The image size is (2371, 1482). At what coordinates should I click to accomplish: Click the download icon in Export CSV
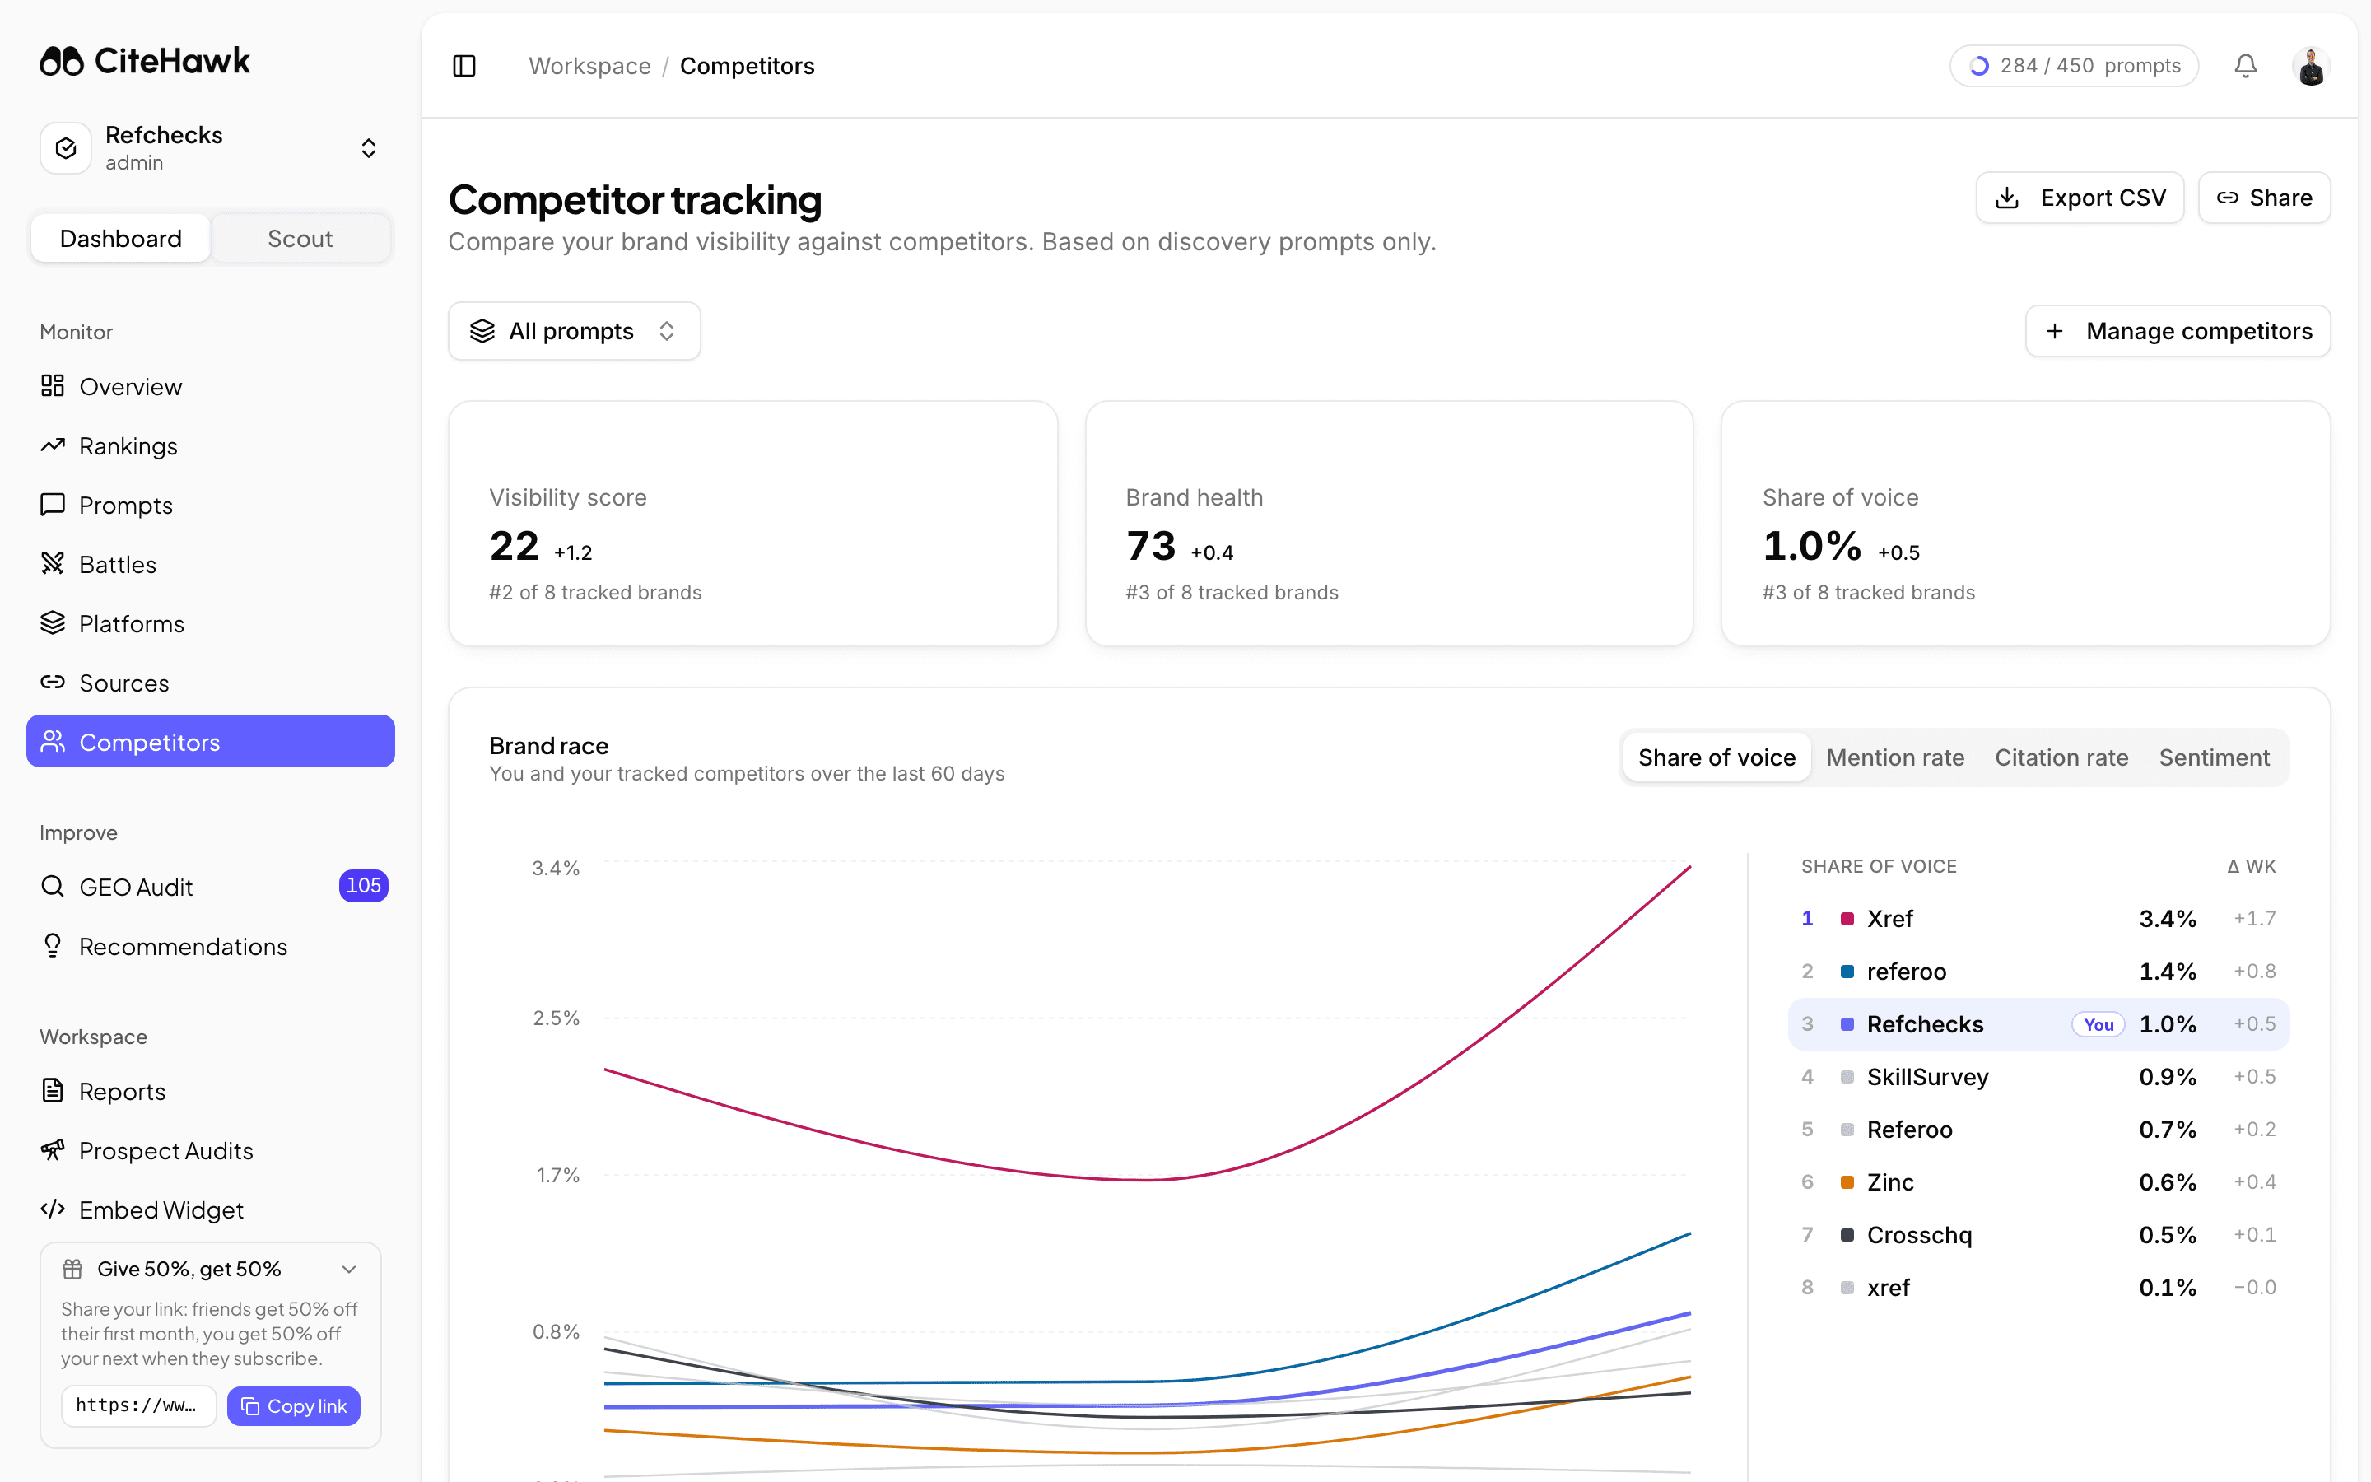(2007, 198)
